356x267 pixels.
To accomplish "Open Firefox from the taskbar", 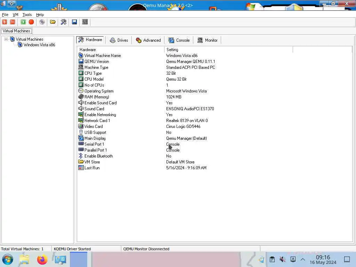I will (x=42, y=259).
